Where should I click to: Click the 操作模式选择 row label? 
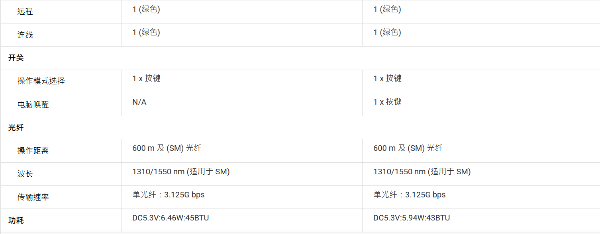[41, 81]
